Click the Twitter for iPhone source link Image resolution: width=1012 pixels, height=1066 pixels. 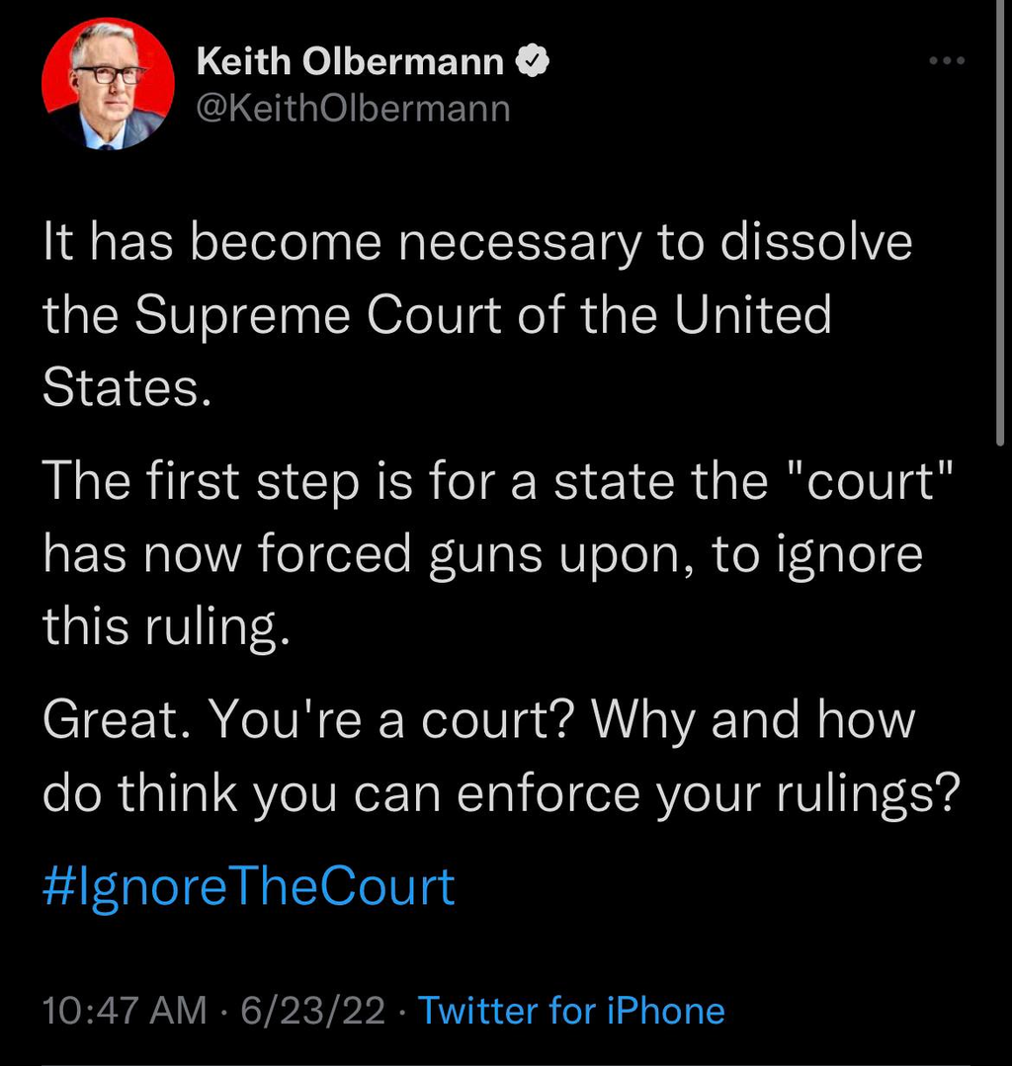coord(571,1011)
